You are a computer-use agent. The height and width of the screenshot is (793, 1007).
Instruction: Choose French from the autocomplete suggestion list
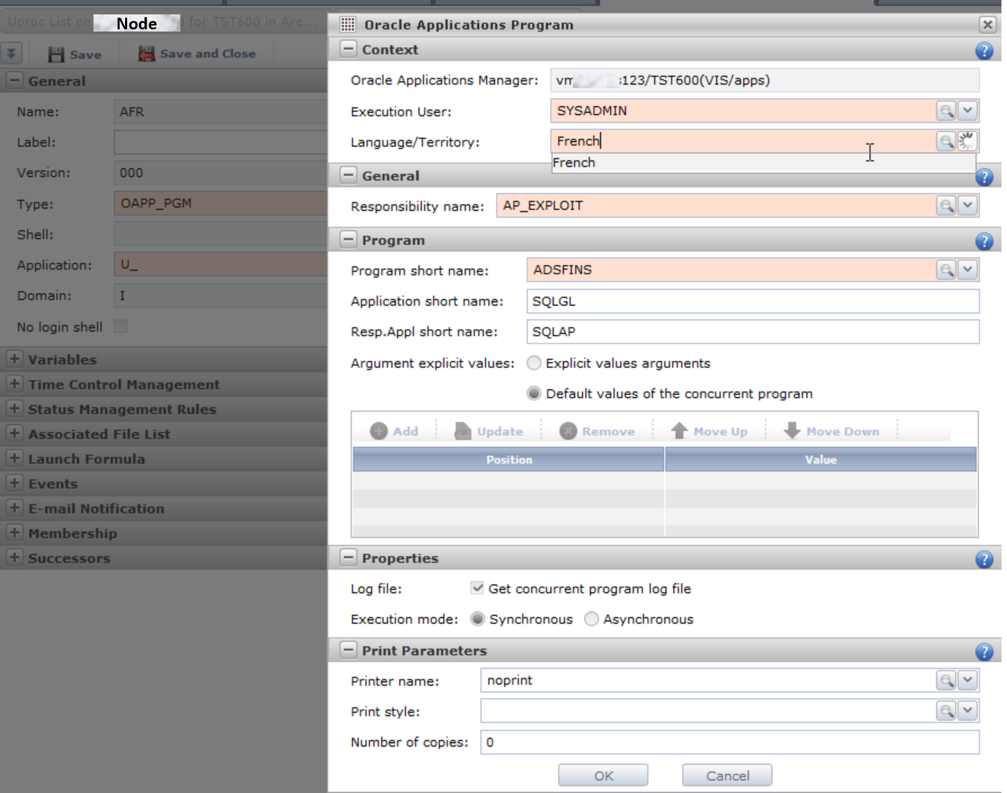point(574,163)
